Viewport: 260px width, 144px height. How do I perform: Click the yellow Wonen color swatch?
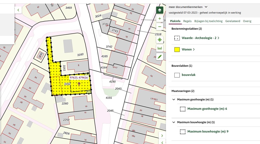pyautogui.click(x=177, y=50)
